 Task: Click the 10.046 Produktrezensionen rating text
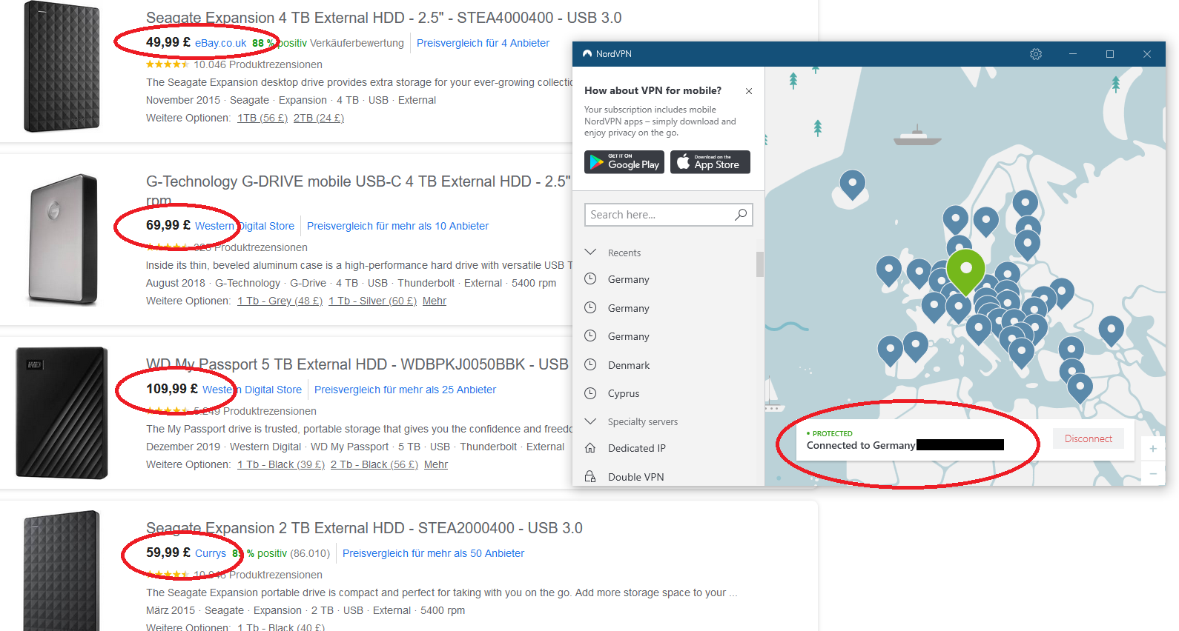258,64
